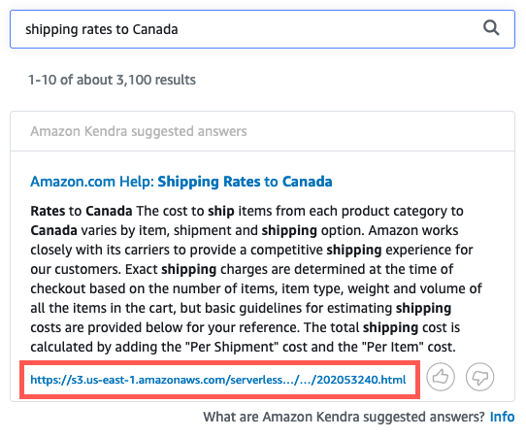
Task: Place cursor after Canada in the search box
Action: [x=179, y=29]
